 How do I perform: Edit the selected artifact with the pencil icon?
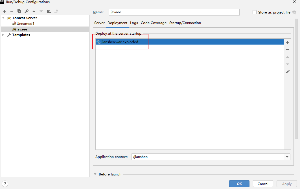pos(288,72)
